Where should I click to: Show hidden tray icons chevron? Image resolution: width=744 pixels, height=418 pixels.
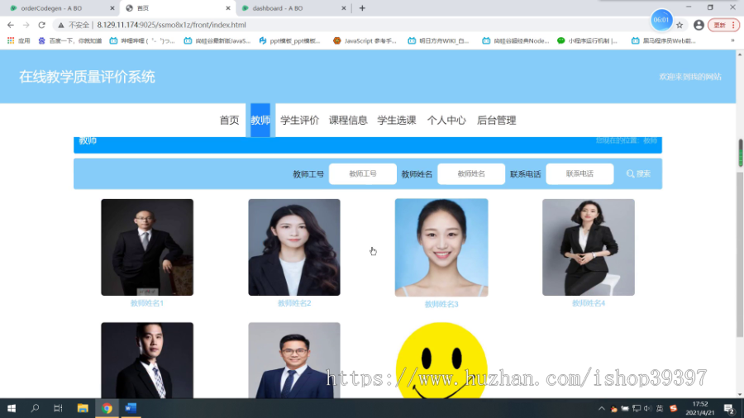(x=601, y=409)
